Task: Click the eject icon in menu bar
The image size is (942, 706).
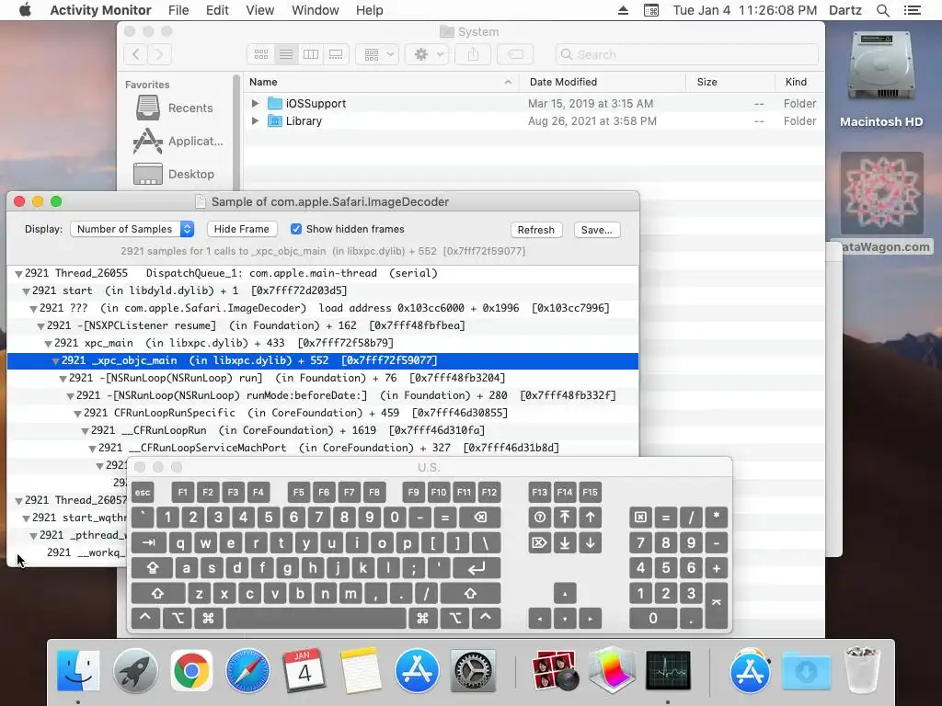Action: pyautogui.click(x=623, y=10)
